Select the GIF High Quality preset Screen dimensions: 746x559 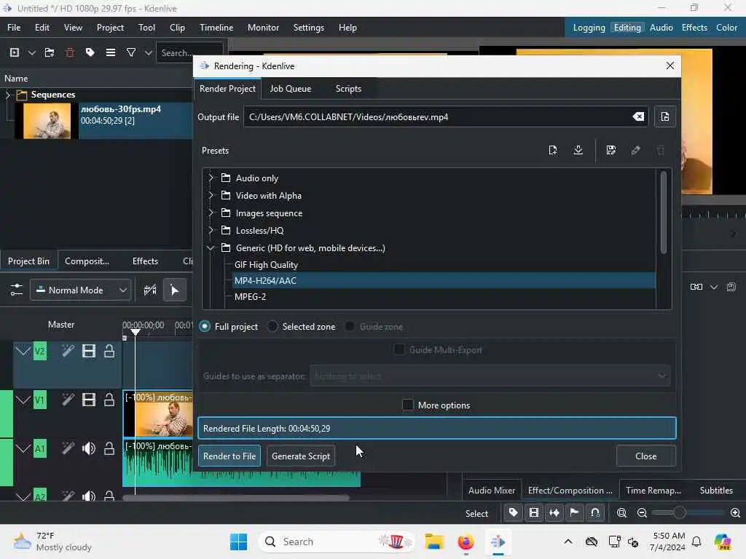266,265
